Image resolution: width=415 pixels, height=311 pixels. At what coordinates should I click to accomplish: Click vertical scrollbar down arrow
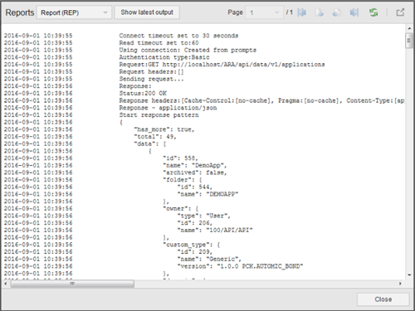(x=409, y=275)
